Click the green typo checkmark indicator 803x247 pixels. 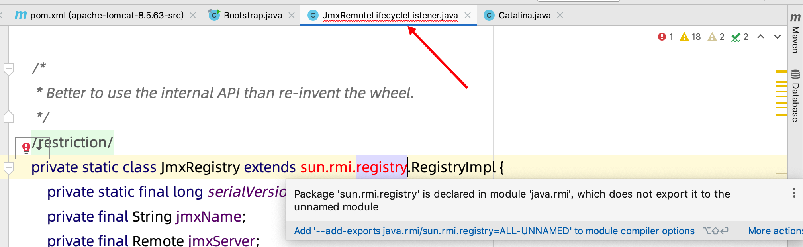tap(740, 37)
